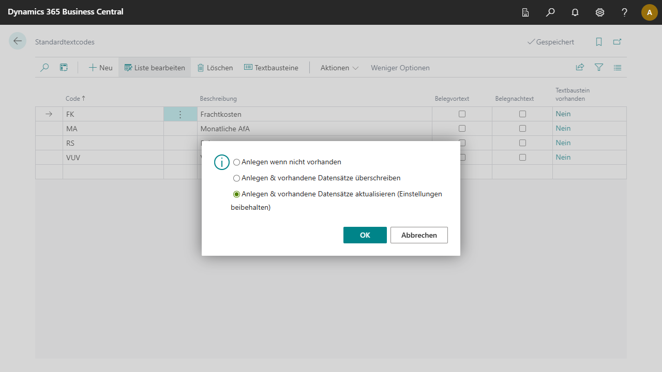
Task: Choose the 'Datensätze aktualisieren' radio option
Action: pos(237,194)
